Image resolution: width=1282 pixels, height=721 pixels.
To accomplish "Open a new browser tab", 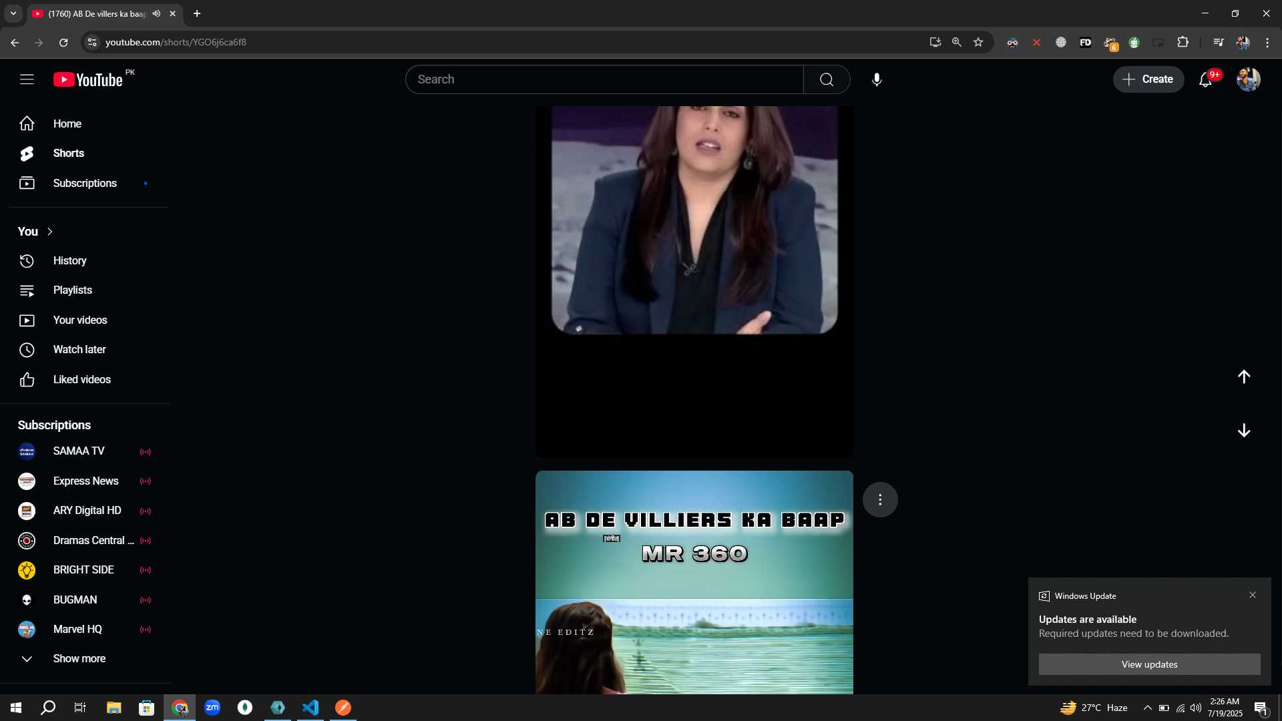I will 197,13.
